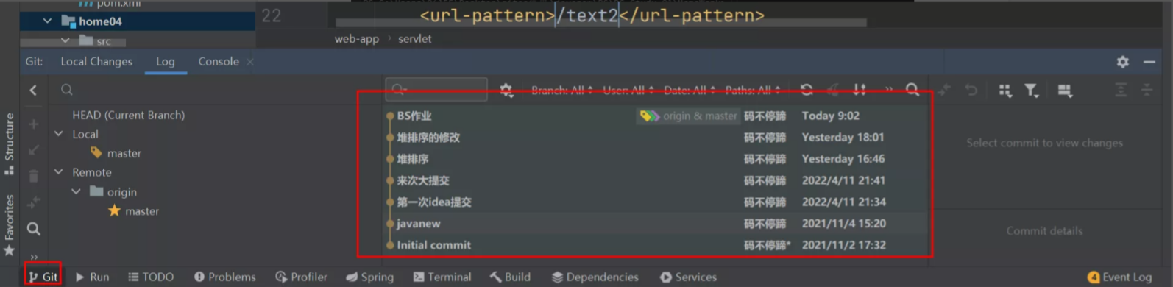Click the preview diff layout icon
Screen dimensions: 1173x287
[x=1064, y=90]
